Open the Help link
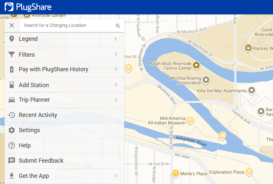The image size is (273, 184). [25, 145]
